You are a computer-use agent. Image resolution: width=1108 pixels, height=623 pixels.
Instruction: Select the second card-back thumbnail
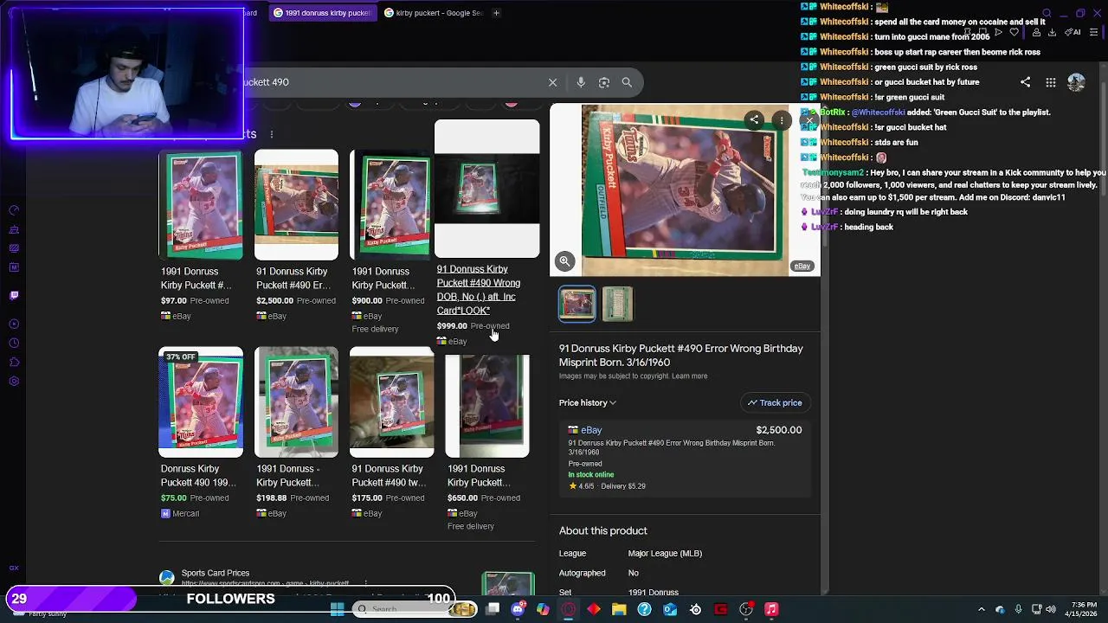[617, 304]
